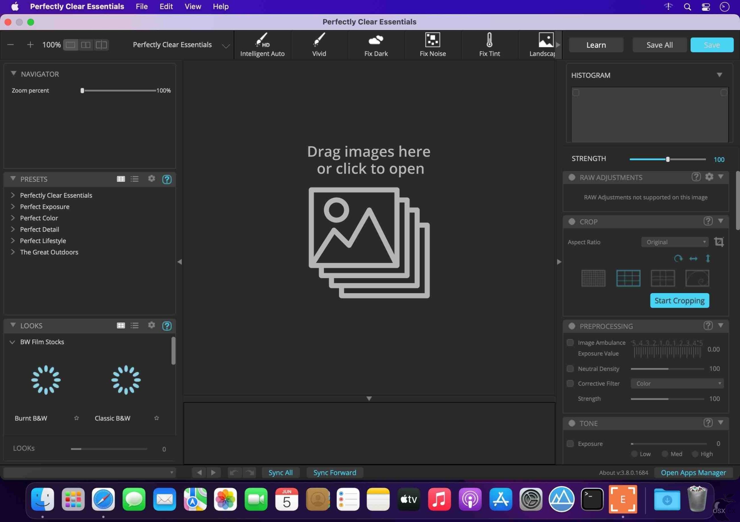Click the zoom in plus icon

pos(30,45)
